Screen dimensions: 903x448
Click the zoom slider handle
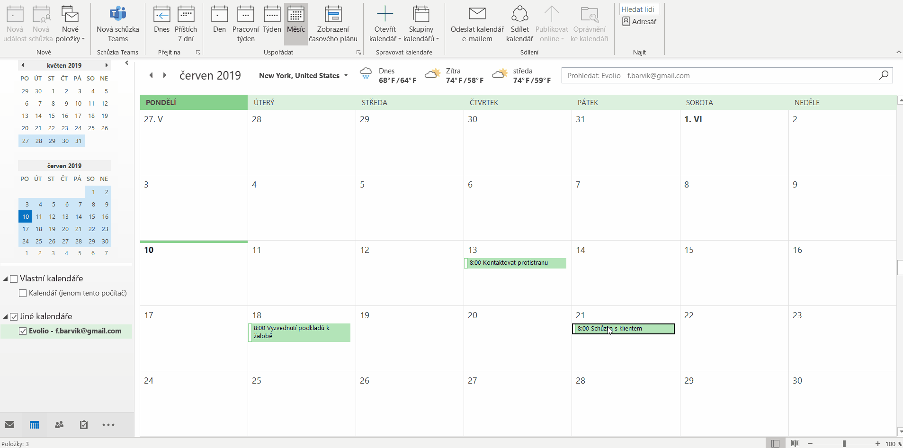coord(844,444)
